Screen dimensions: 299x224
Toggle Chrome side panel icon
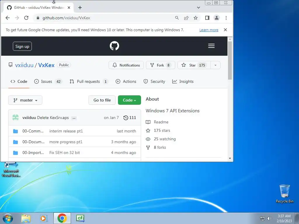pyautogui.click(x=207, y=18)
